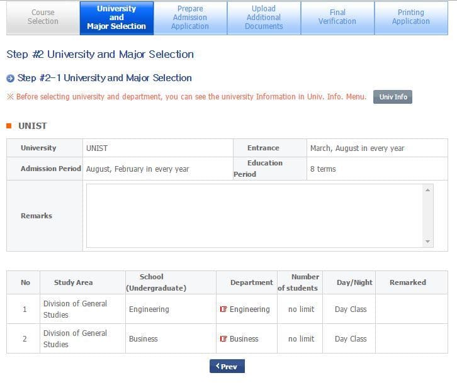Viewport: 457px width, 390px height.
Task: Click the Univ Info button
Action: coord(393,97)
